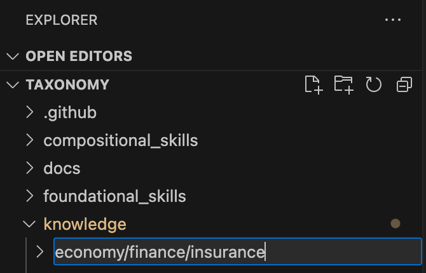Screen dimensions: 426x273
Task: Expand the docs folder chevron
Action: 29,168
